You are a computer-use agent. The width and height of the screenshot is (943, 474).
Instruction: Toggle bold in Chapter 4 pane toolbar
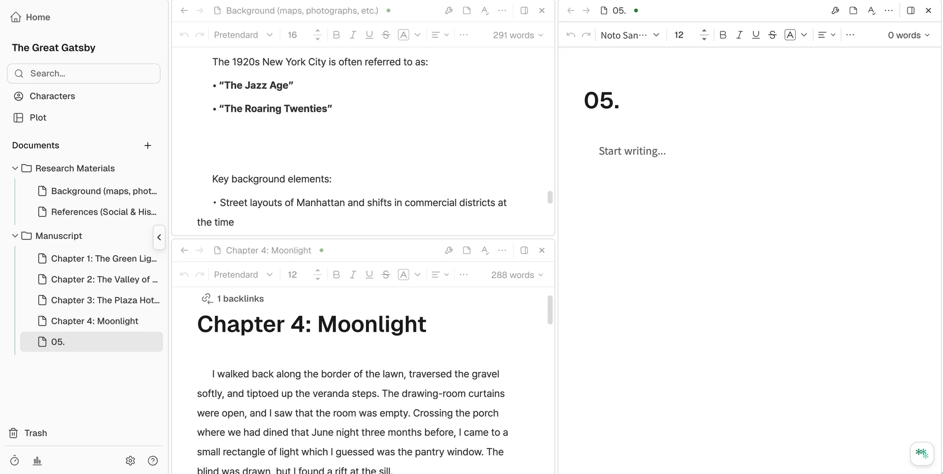pyautogui.click(x=336, y=275)
